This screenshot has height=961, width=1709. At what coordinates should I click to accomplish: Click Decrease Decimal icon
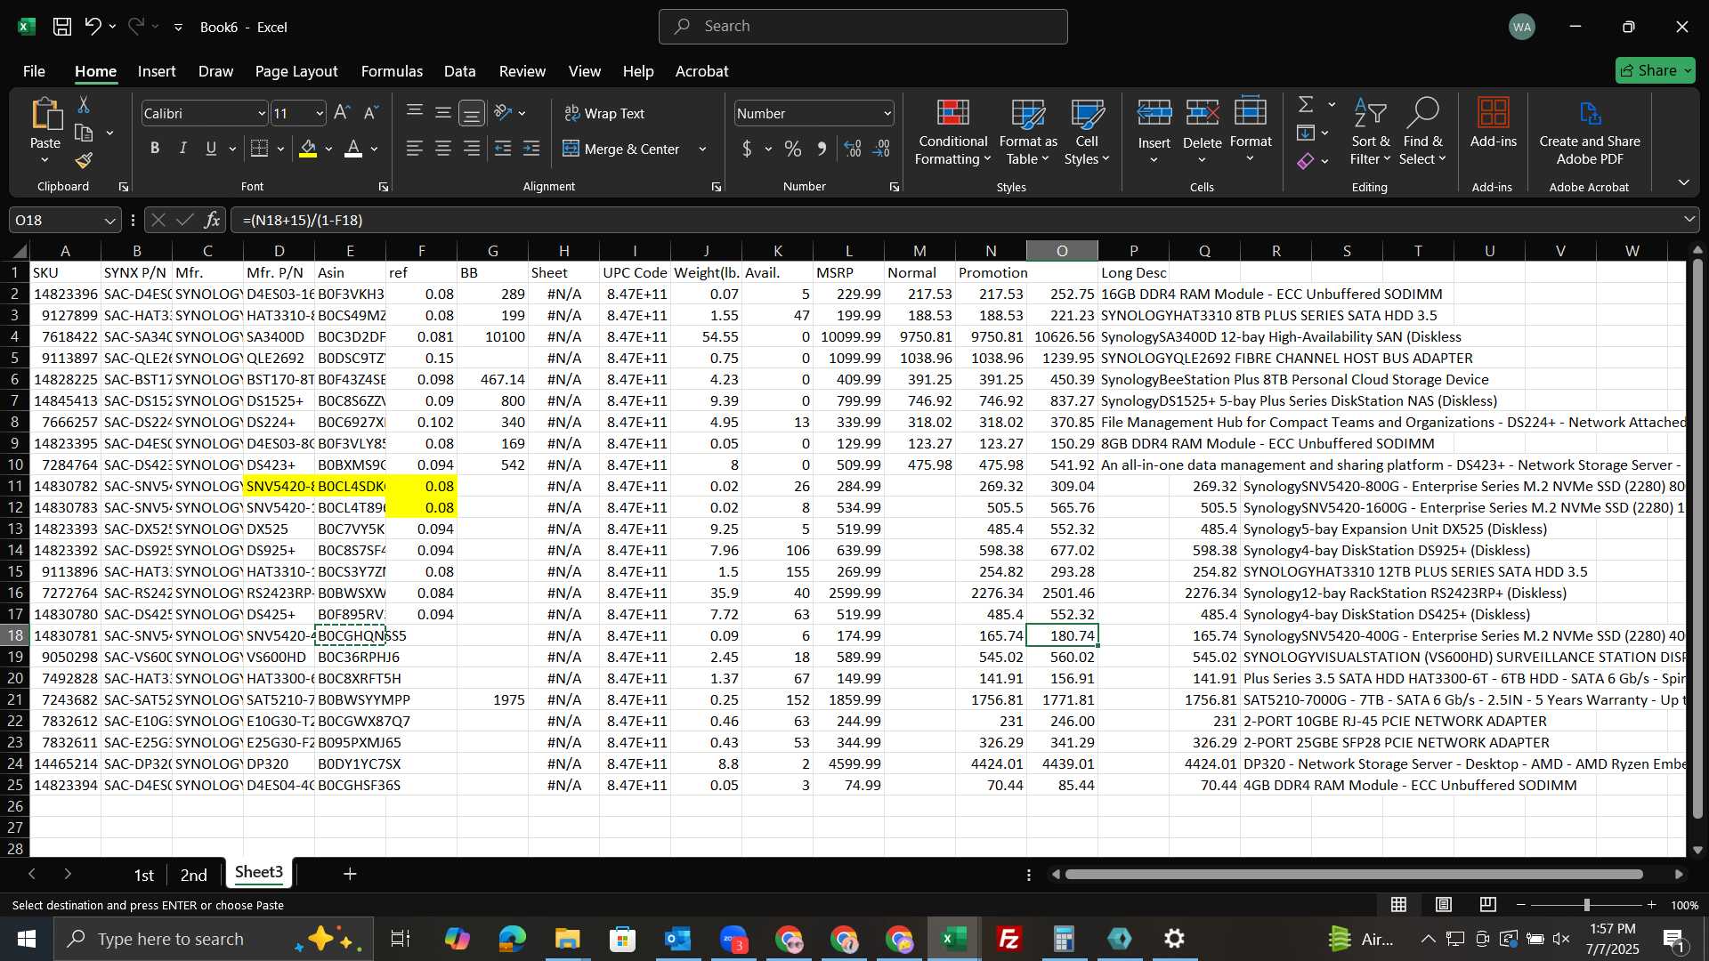click(882, 149)
